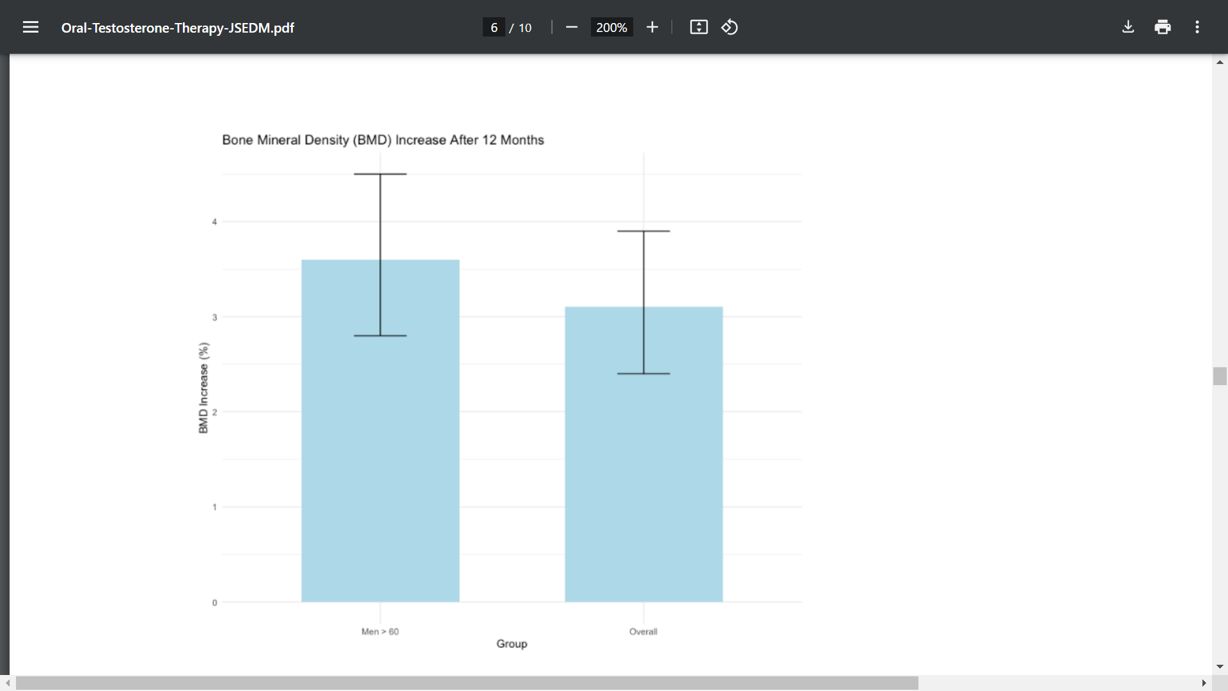Zoom in with the plus button

pyautogui.click(x=652, y=27)
